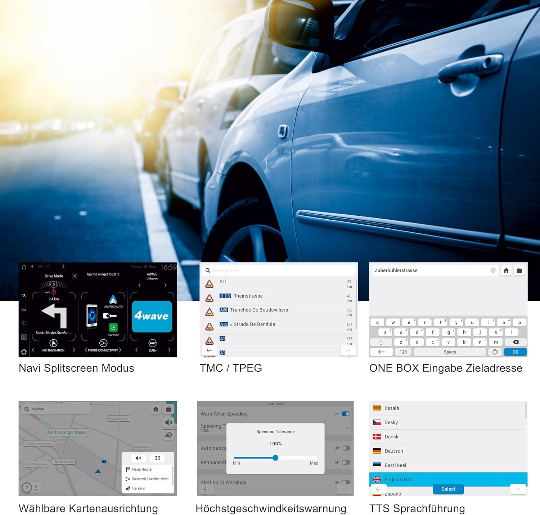Enable the Alert Point Warnings toggle
Viewport: 540px width, 515px height.
coord(346,482)
